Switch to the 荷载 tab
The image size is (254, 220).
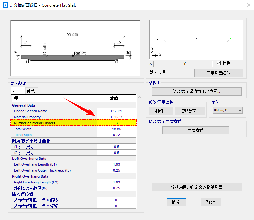[x=31, y=91]
